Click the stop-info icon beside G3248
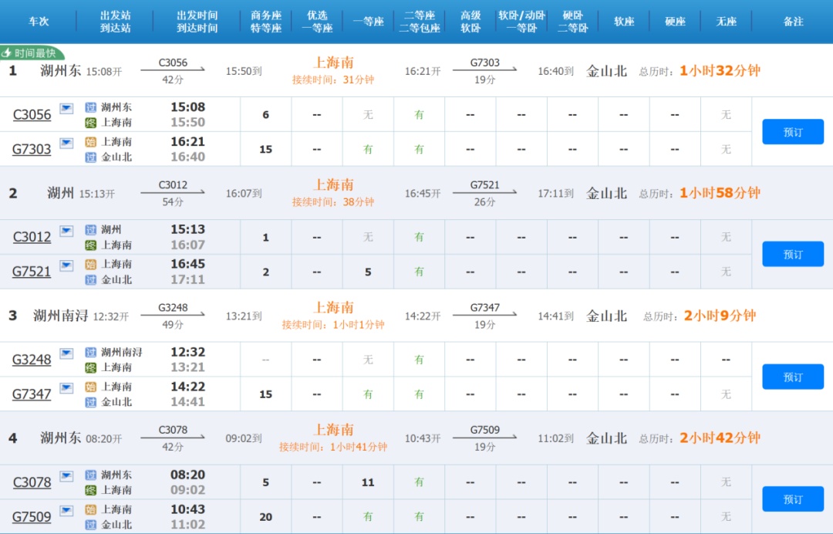 pos(66,353)
